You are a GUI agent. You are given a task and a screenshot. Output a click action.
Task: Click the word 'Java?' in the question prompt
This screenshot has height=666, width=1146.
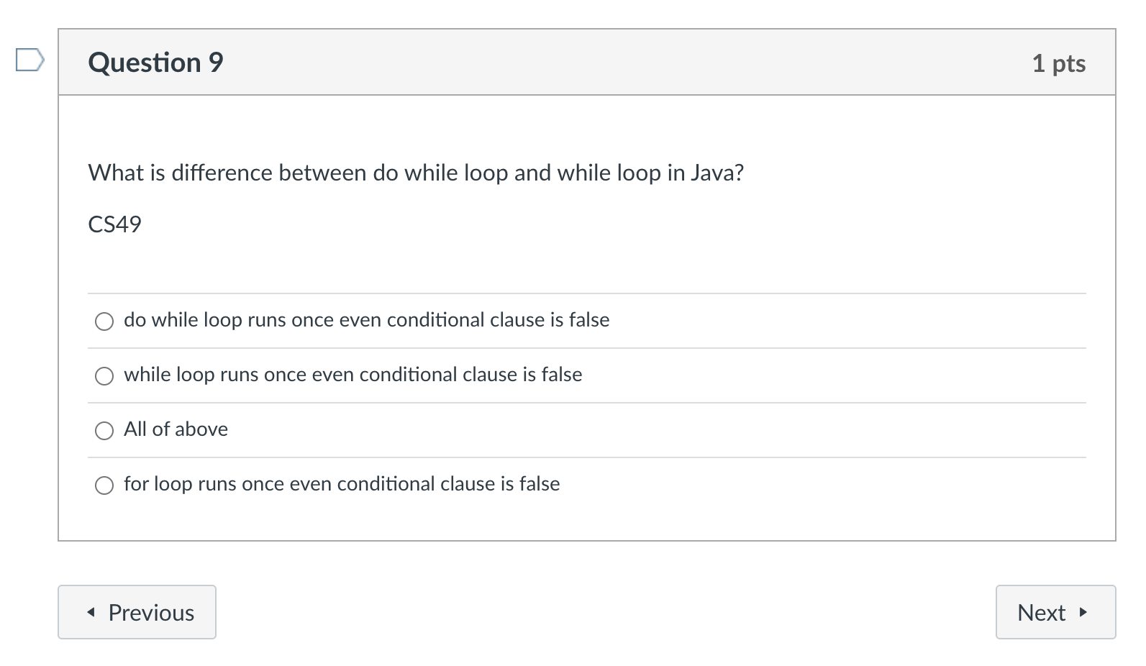click(x=717, y=173)
